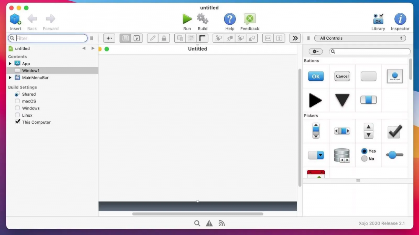Click the OK button control in Library
Viewport: 419px width, 235px height.
click(x=316, y=76)
